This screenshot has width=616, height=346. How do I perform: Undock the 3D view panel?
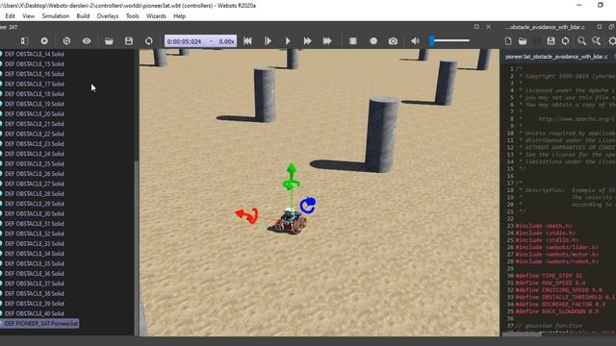pos(476,27)
